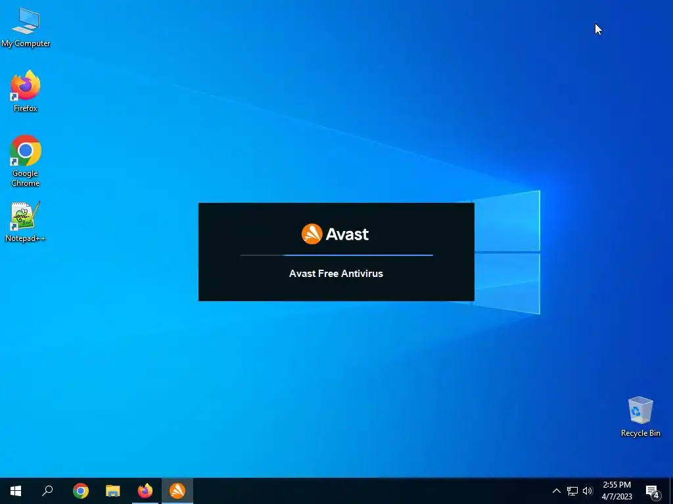Open the volume control tray icon
The image size is (673, 504).
tap(588, 491)
